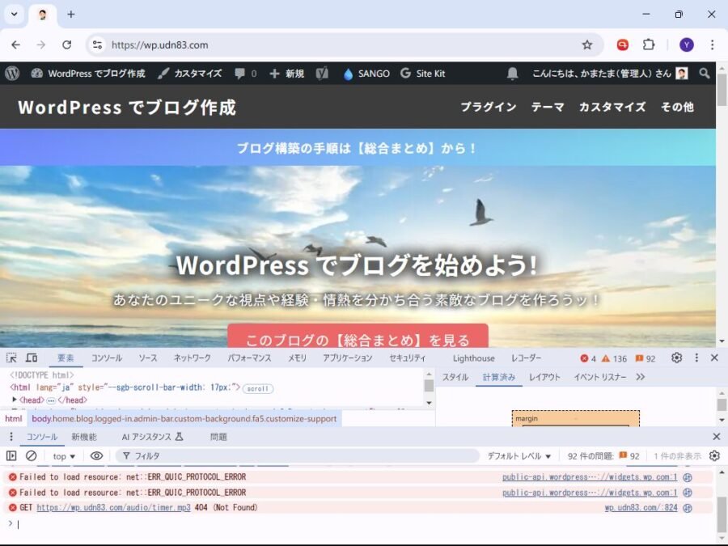Open the Chrome extensions puzzle icon
This screenshot has height=546, width=728.
tap(649, 44)
